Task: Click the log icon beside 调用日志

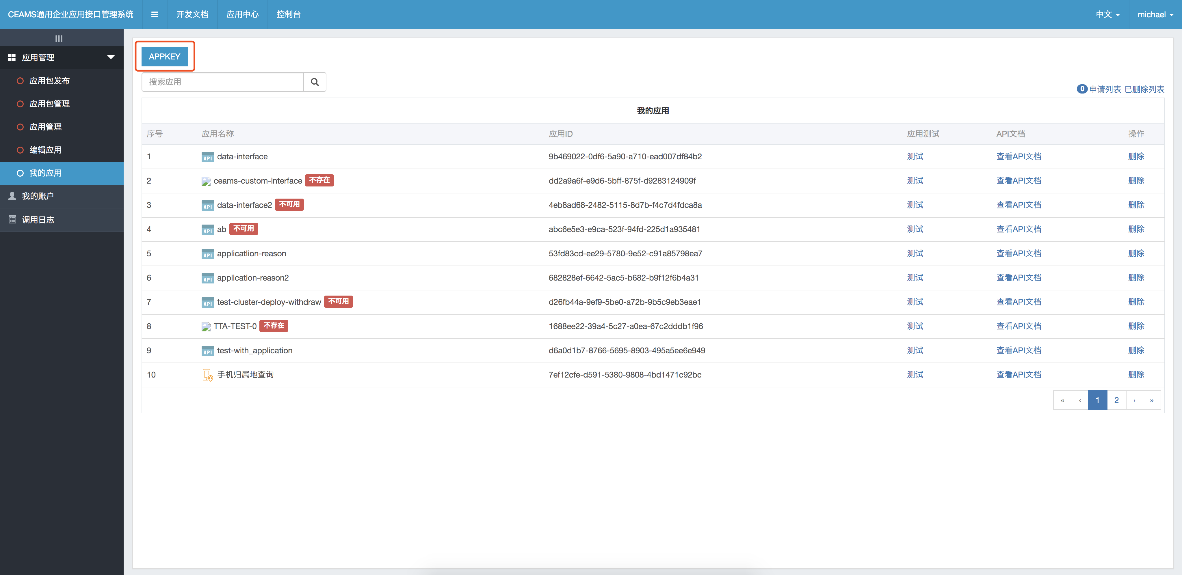Action: [x=12, y=219]
